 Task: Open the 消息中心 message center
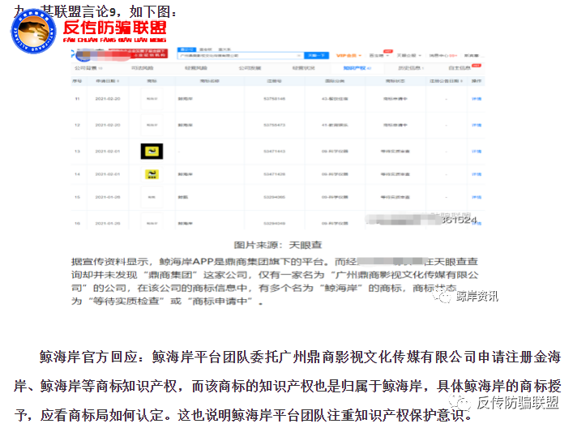tap(443, 56)
